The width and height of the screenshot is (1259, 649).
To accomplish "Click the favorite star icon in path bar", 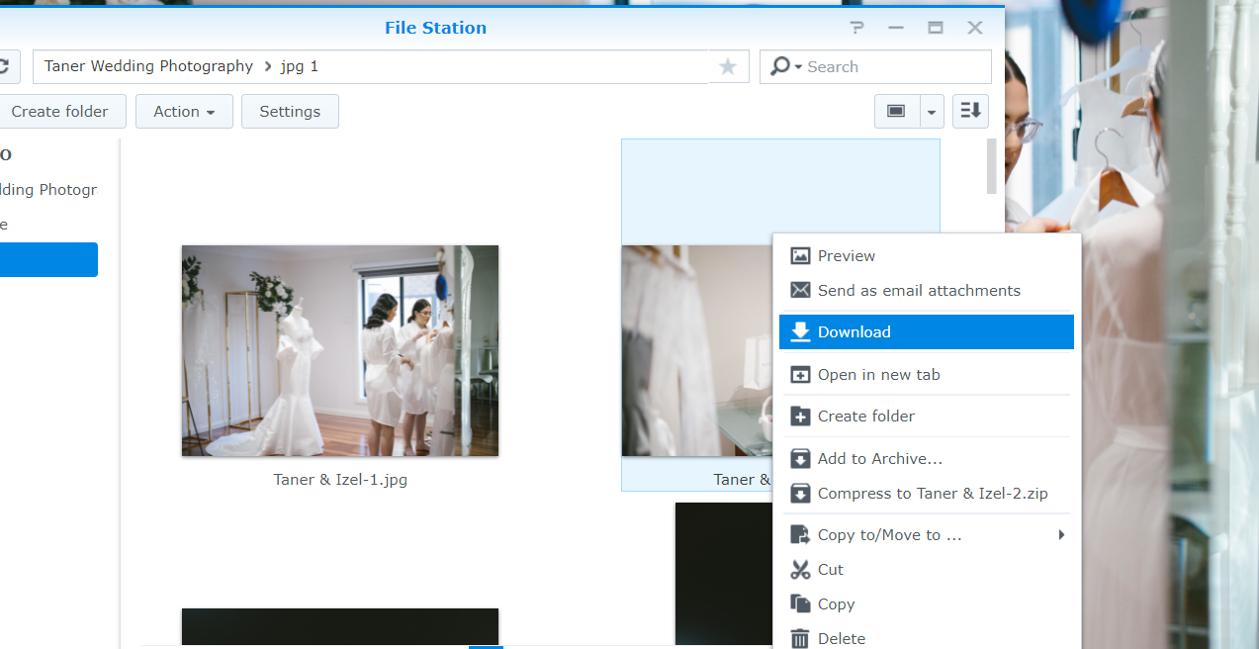I will tap(728, 66).
